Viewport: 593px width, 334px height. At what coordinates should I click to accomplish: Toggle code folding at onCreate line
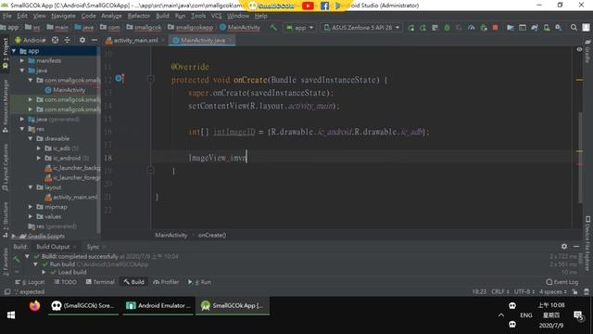pos(150,79)
